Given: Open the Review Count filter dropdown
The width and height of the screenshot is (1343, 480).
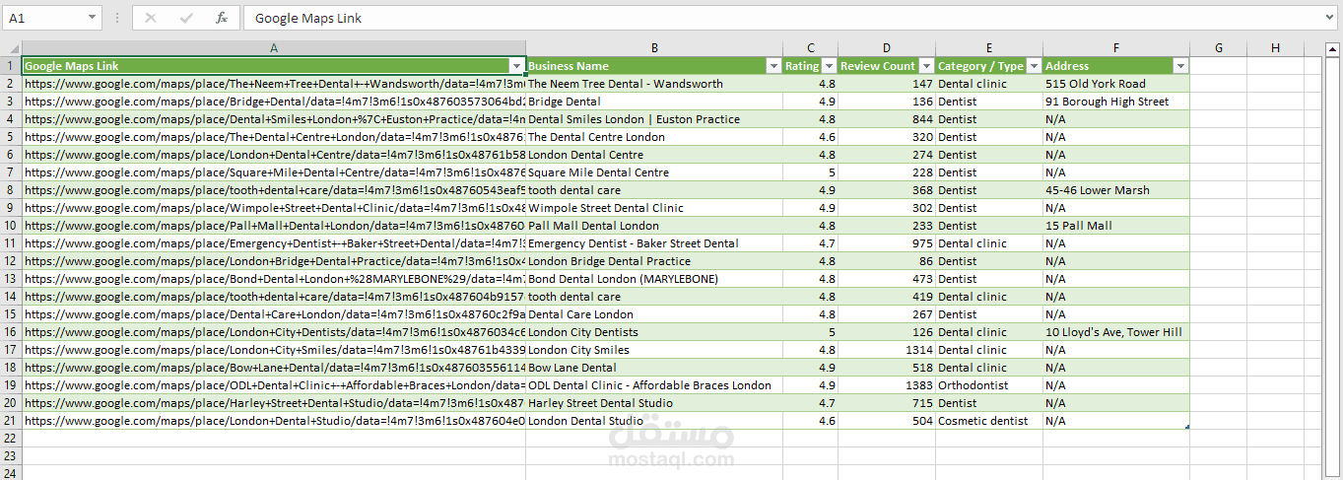Looking at the screenshot, I should coord(926,66).
